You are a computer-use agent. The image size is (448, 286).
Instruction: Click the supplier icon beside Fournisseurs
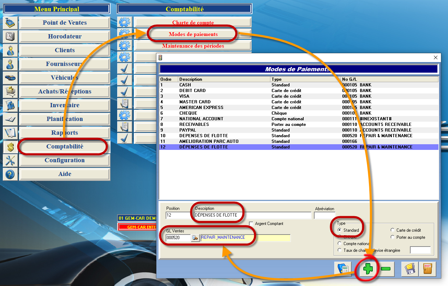(x=10, y=64)
